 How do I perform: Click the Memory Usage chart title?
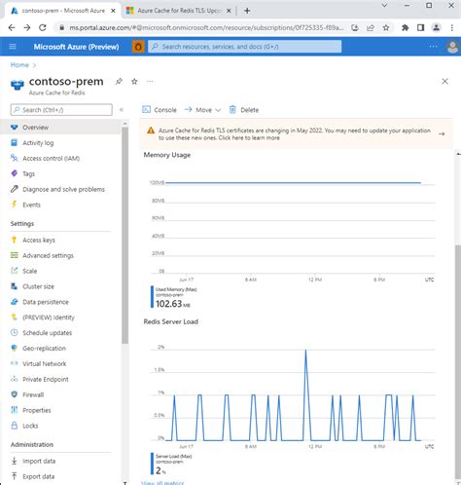[x=167, y=155]
